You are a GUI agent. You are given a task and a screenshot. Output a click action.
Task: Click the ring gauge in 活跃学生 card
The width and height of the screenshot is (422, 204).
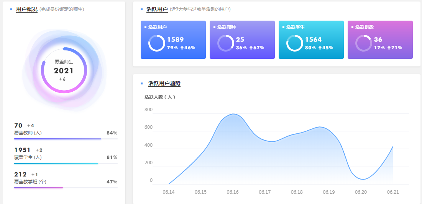tap(295, 43)
